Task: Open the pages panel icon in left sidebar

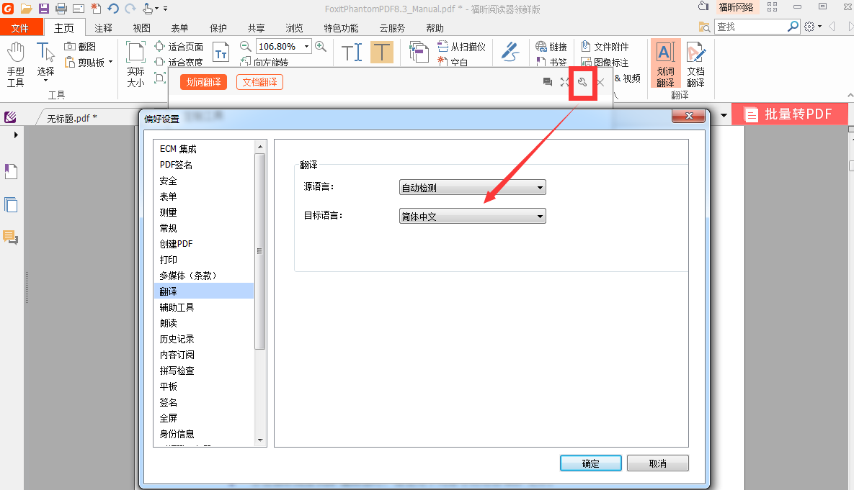Action: (11, 205)
